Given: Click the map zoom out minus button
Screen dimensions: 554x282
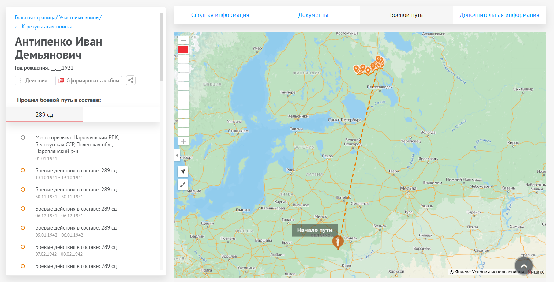Looking at the screenshot, I should pos(183,40).
